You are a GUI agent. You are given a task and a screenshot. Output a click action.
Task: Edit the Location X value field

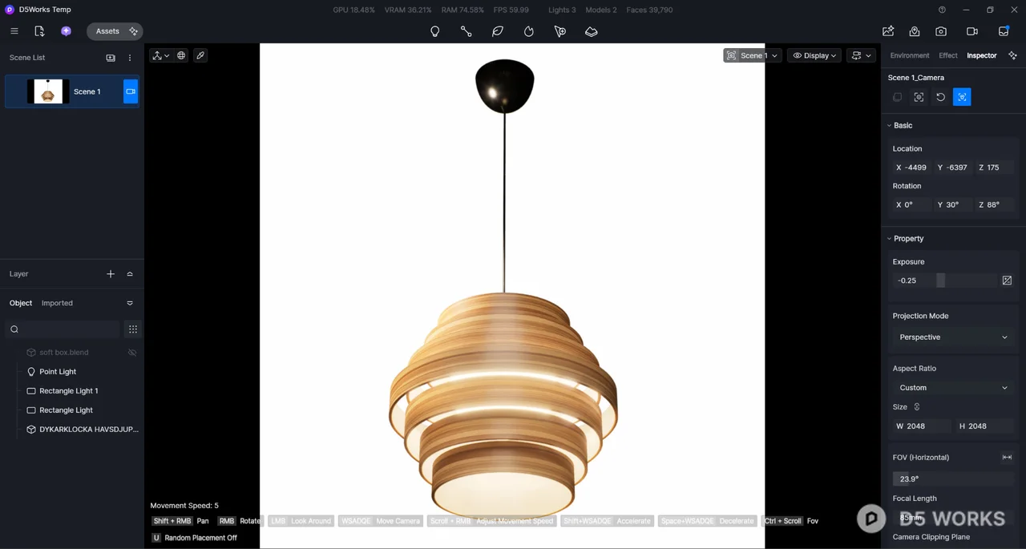pos(912,168)
